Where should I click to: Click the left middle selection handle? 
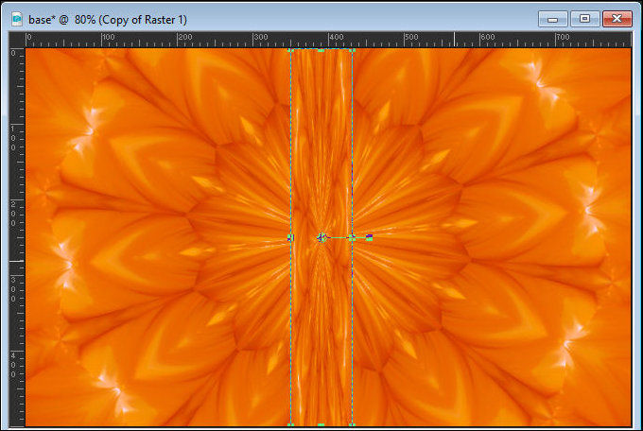pos(290,237)
